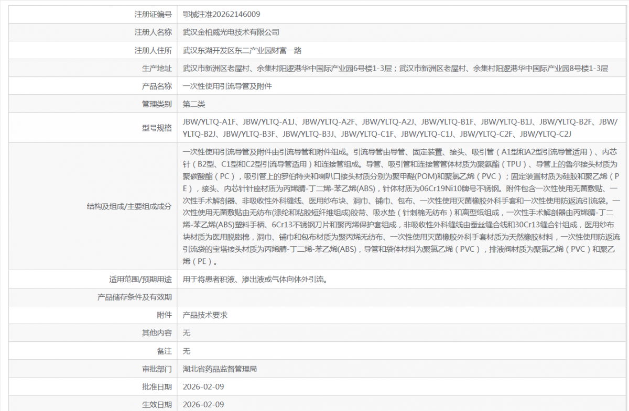The width and height of the screenshot is (629, 411).
Task: Select the 生产地址 label
Action: [157, 68]
